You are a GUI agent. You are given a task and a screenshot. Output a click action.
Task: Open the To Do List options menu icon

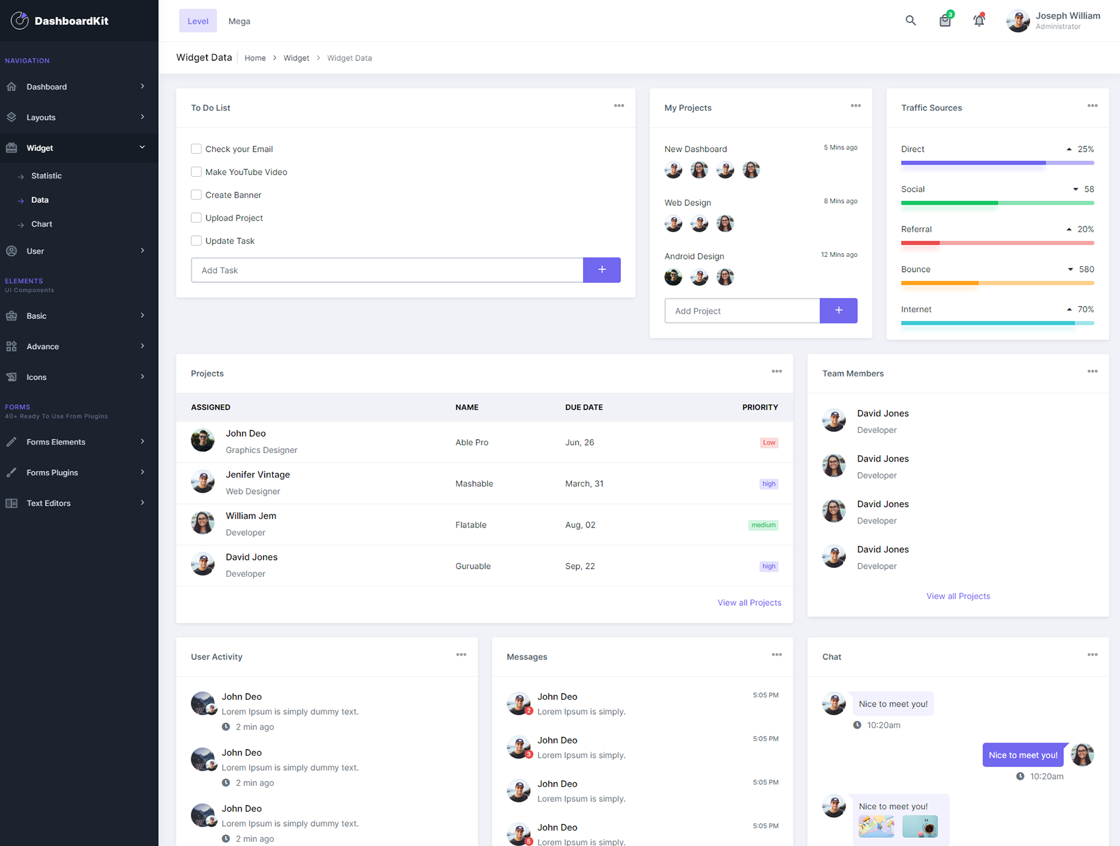618,106
